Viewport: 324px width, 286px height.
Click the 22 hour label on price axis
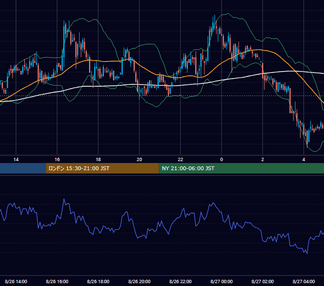[x=181, y=160]
